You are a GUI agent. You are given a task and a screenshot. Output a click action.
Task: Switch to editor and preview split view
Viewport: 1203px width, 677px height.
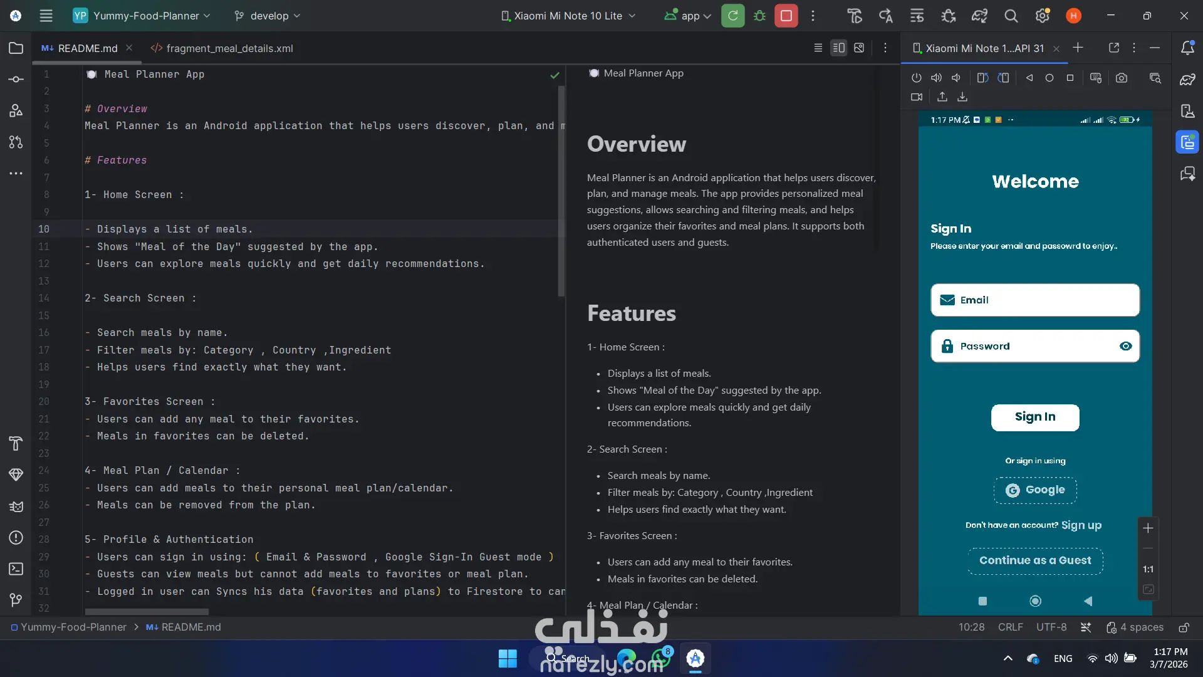point(838,48)
